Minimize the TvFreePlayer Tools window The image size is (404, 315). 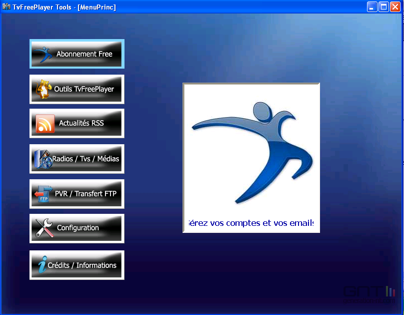click(372, 7)
